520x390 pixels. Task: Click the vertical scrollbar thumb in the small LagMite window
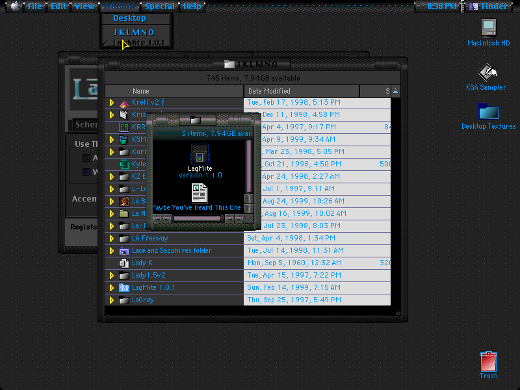pyautogui.click(x=249, y=166)
